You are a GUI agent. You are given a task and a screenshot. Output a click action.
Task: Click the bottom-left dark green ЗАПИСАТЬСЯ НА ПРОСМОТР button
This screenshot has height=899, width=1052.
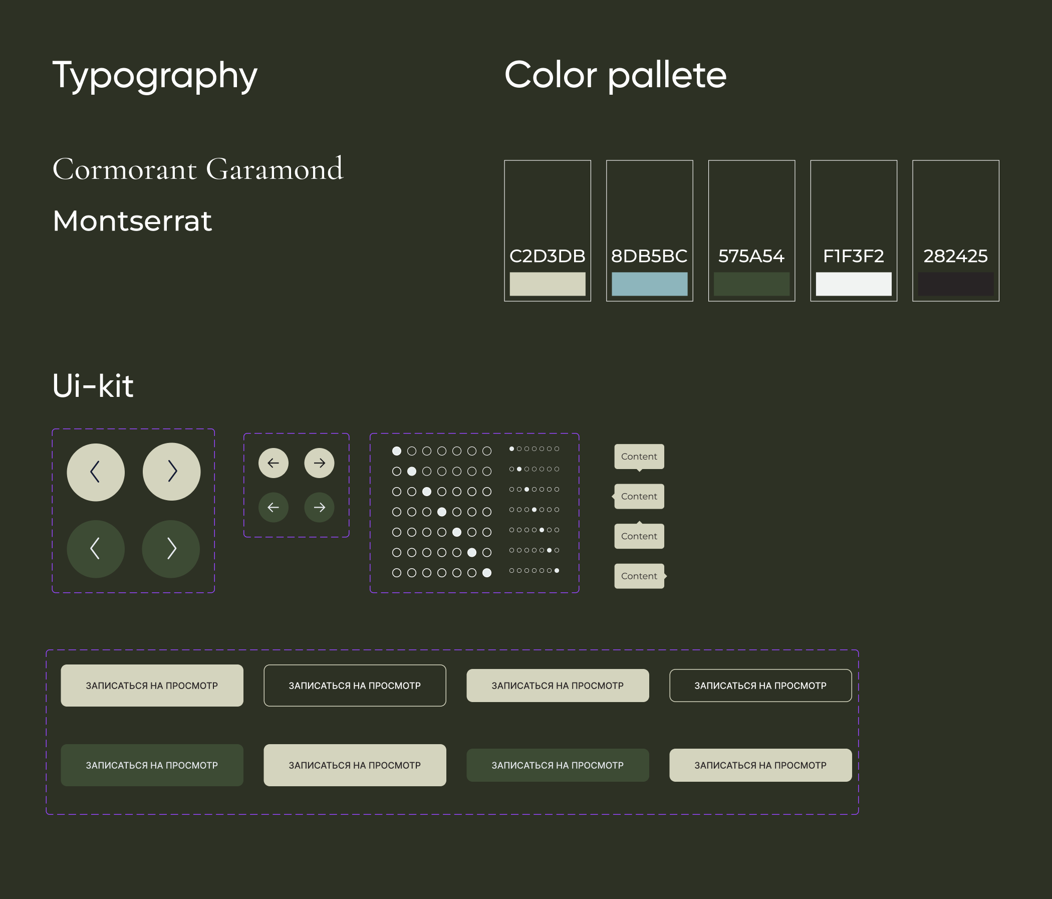coord(152,765)
